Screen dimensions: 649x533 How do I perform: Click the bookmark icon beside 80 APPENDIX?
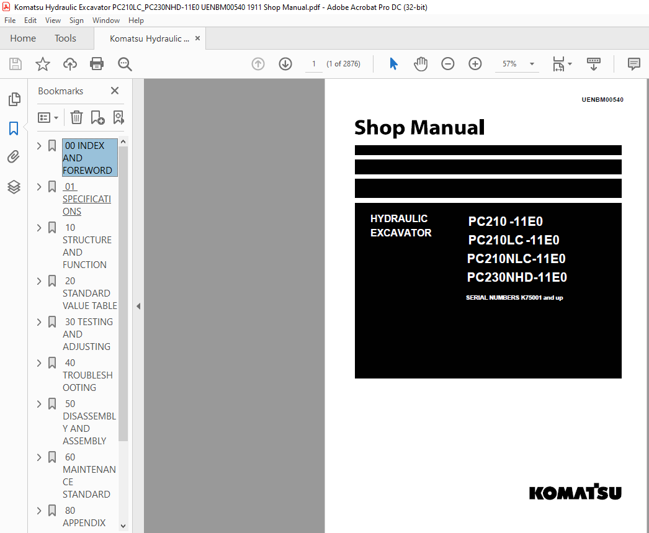[x=52, y=511]
